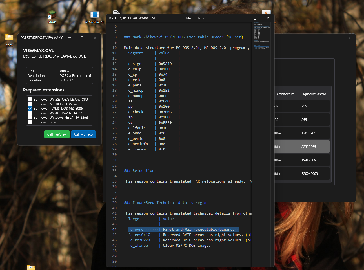Tick the Sunflower Windows PE32/+ IA-32(e) checkbox
The image size is (364, 270).
(x=30, y=117)
